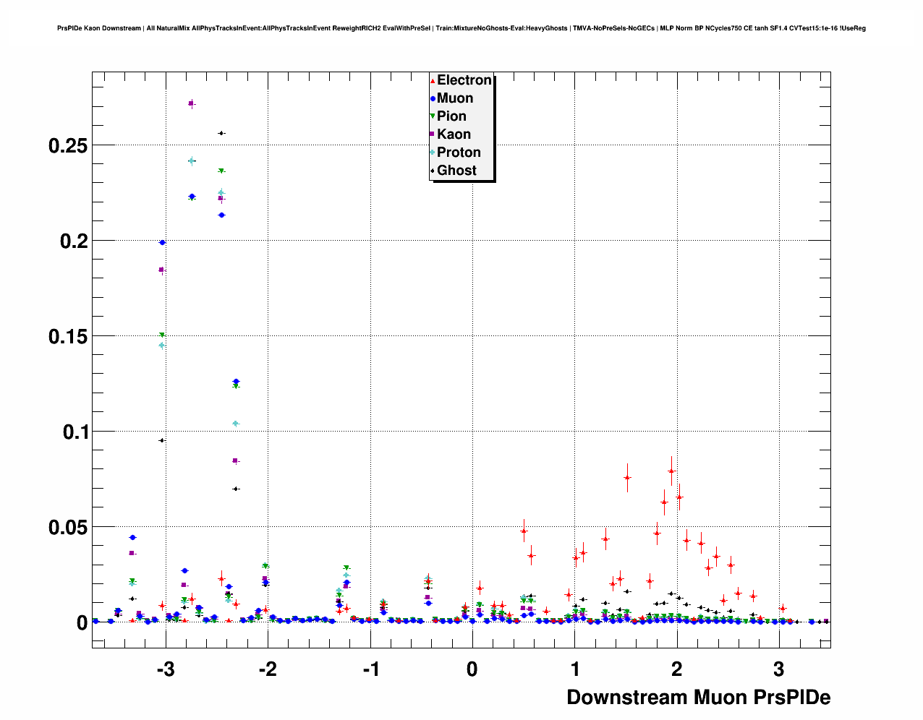Viewport: 923px width, 720px height.
Task: Click the Pion legend text
Action: click(x=451, y=116)
